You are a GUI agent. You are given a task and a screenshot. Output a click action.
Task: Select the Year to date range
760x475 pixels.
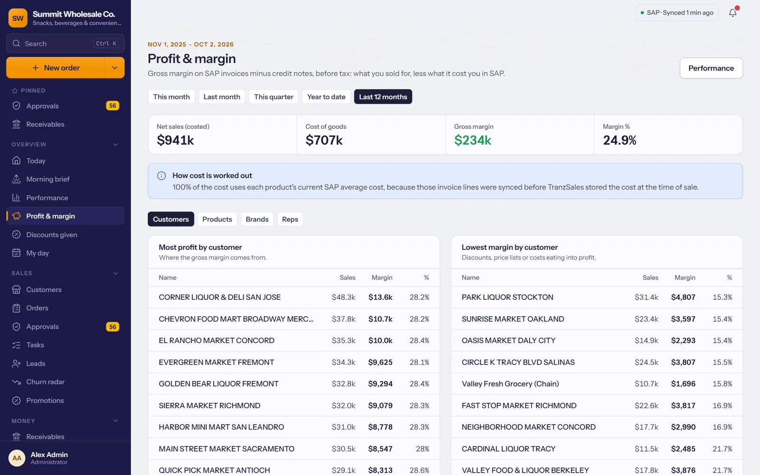click(x=326, y=97)
